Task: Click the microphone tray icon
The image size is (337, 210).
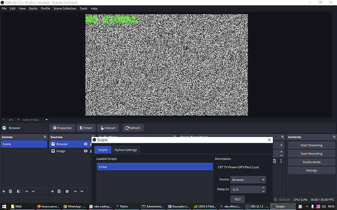Action: pyautogui.click(x=312, y=207)
